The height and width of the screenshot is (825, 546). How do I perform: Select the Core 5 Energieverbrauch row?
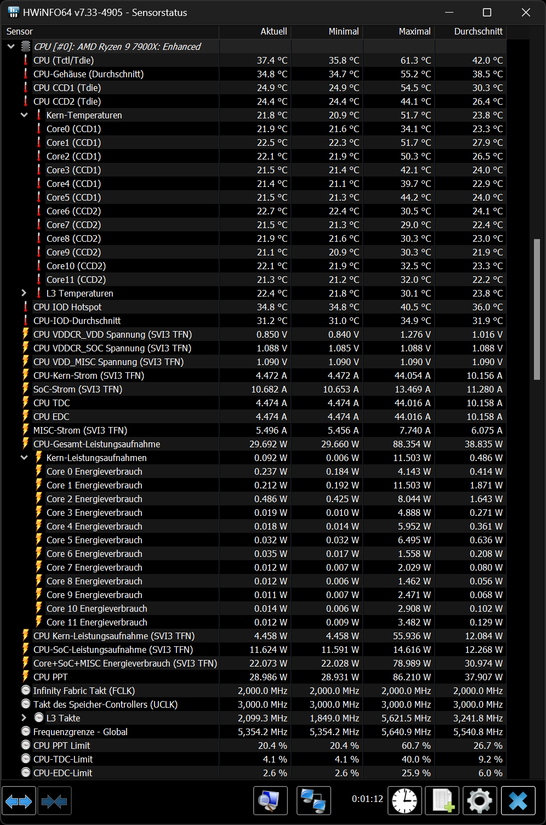(254, 540)
